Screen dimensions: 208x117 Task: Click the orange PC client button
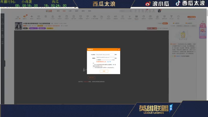pos(191,17)
